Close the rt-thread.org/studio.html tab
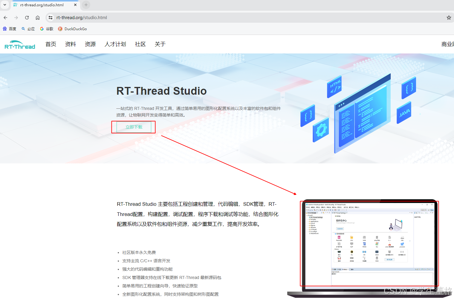The width and height of the screenshot is (454, 299). pos(75,5)
